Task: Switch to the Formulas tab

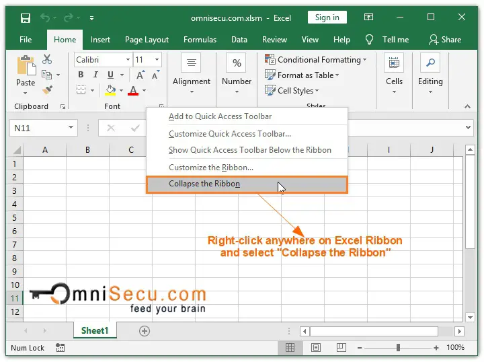Action: 200,40
